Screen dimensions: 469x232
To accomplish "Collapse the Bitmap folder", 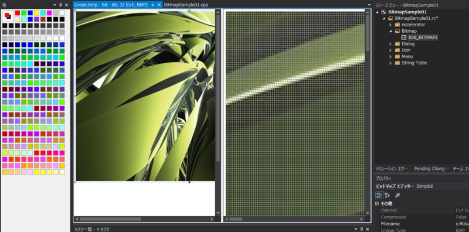I will click(x=390, y=31).
